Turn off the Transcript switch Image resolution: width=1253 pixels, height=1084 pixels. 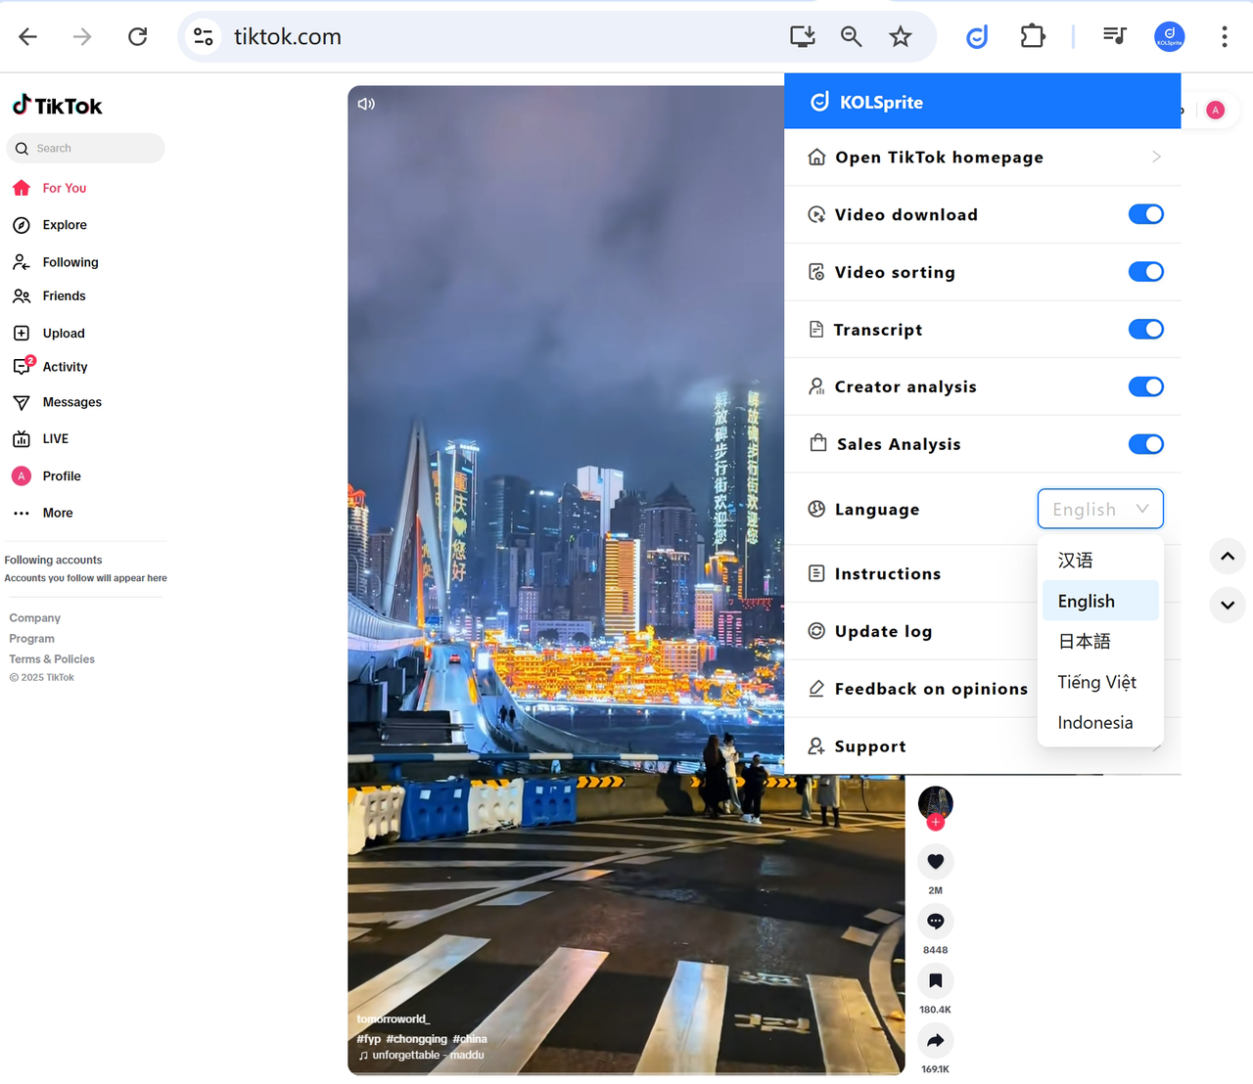coord(1146,330)
